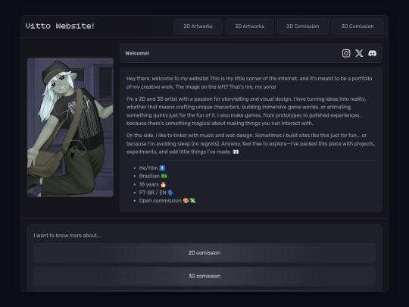Viewport: 409px width, 307px height.
Task: Click the He/Him list item
Action: click(x=152, y=168)
